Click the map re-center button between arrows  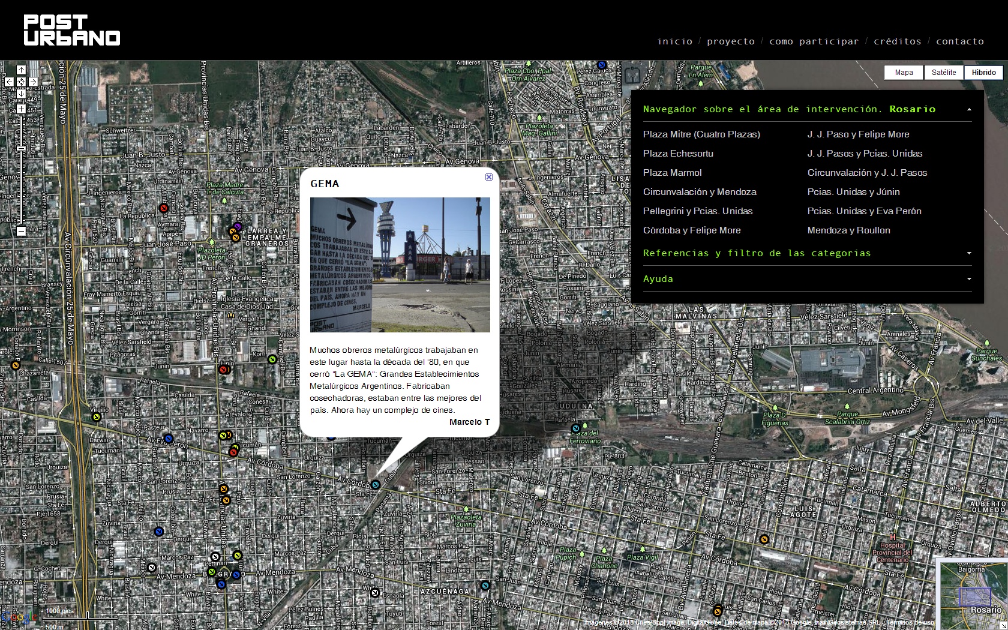click(21, 82)
